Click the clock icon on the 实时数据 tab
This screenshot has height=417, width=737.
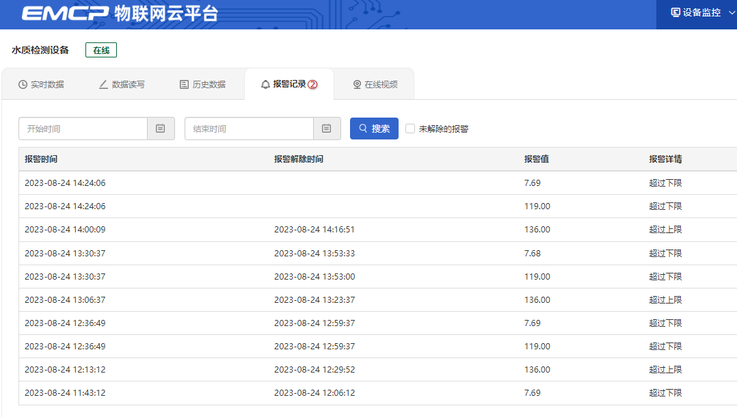point(21,83)
